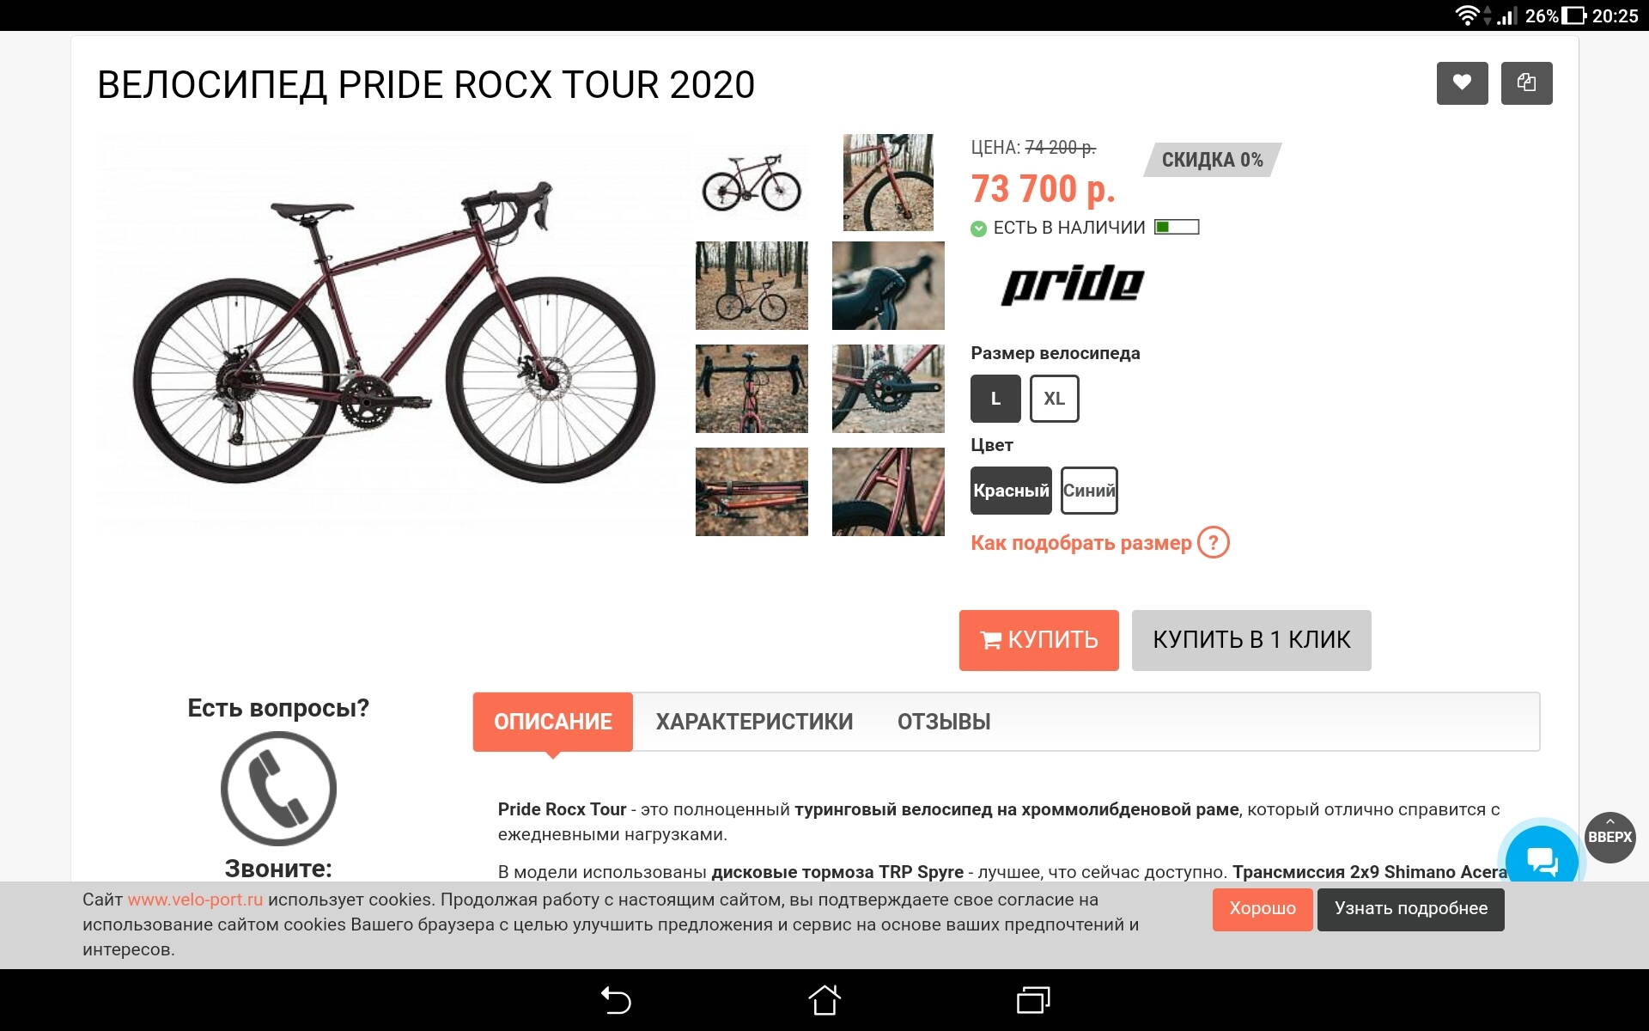Select bike size L
Image resolution: width=1649 pixels, height=1031 pixels.
click(995, 399)
